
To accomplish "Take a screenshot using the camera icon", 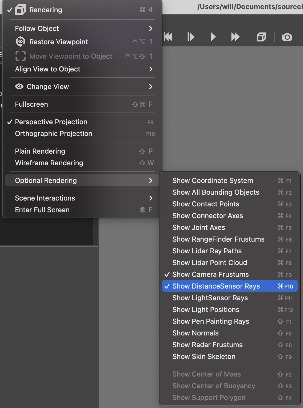I will click(x=286, y=37).
